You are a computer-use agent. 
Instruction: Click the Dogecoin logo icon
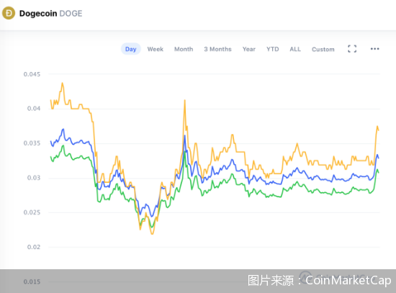(x=9, y=13)
